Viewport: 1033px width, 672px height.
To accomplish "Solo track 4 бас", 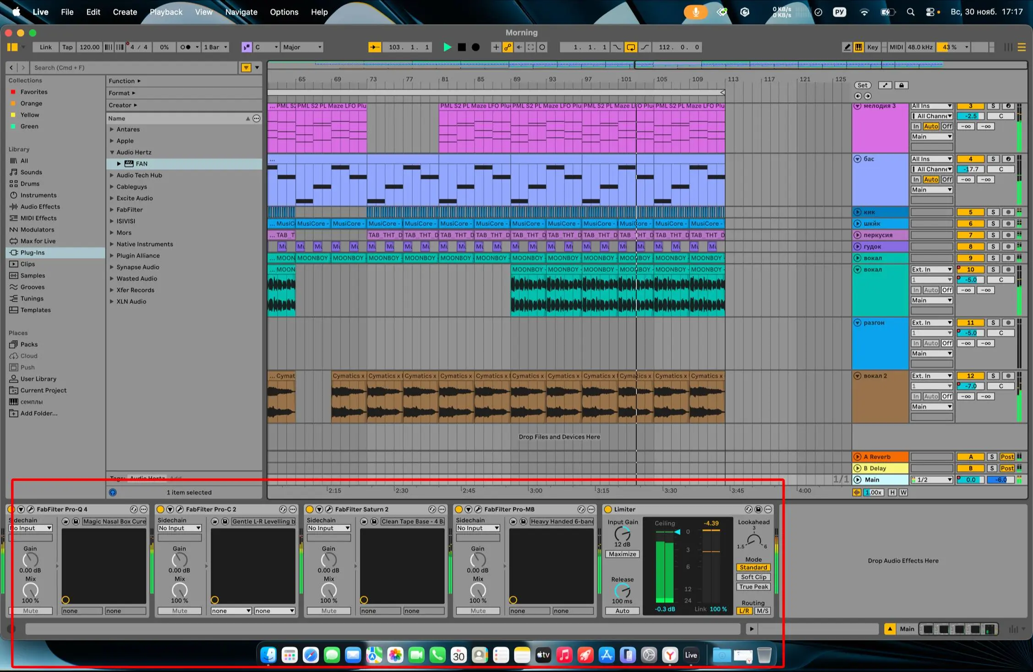I will tap(993, 159).
